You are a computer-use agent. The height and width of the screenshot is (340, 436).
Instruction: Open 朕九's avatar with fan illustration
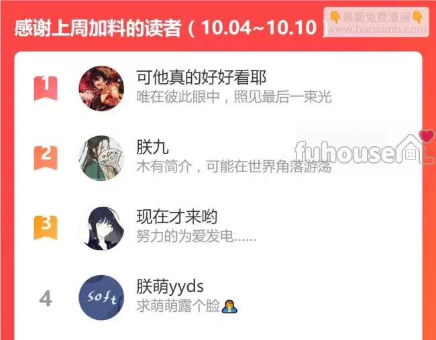[x=101, y=158]
